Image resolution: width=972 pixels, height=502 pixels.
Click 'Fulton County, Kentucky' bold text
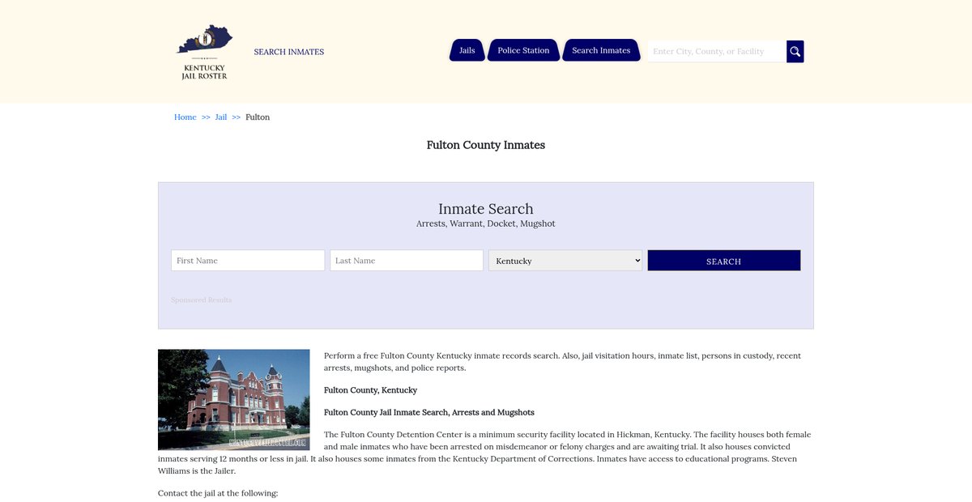pyautogui.click(x=371, y=390)
